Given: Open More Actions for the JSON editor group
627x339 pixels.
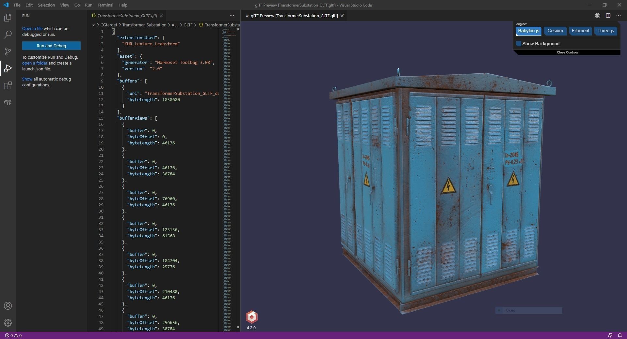Looking at the screenshot, I should point(232,16).
